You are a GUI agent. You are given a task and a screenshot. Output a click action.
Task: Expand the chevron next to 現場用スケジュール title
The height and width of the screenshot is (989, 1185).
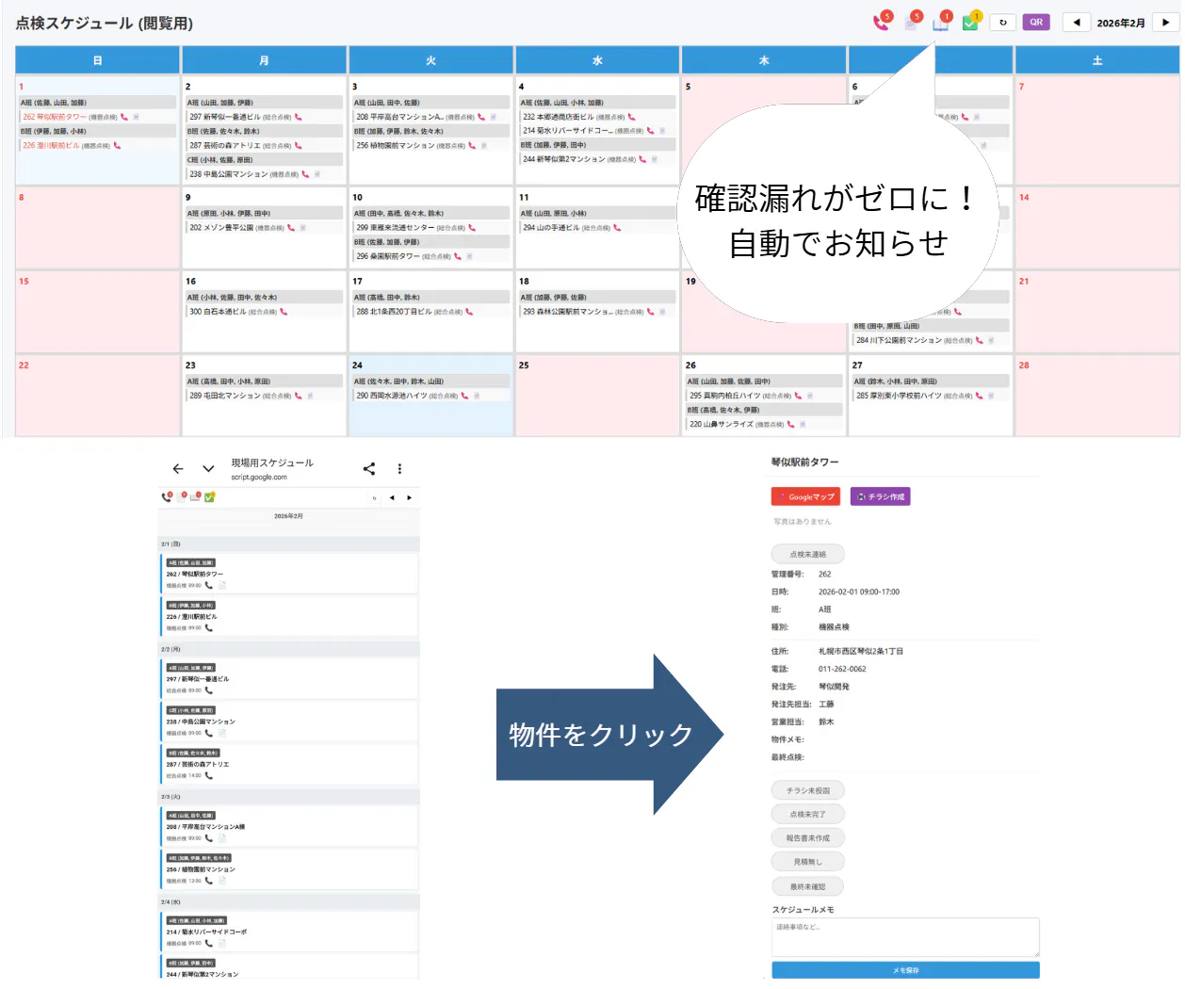pos(208,469)
